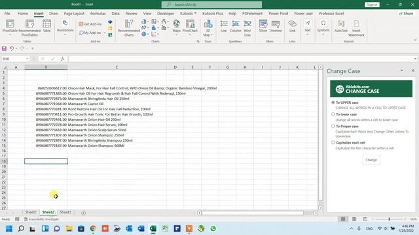Insert Line sparkline
Screen dimensions: 419x235
click(224, 26)
